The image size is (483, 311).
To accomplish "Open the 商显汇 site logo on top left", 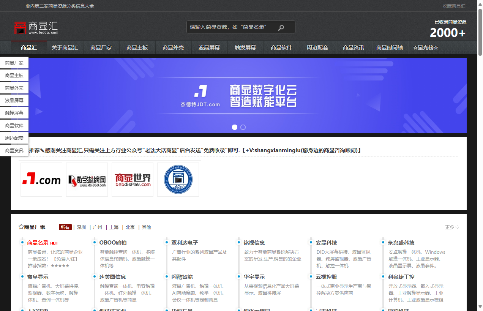I will click(x=36, y=27).
